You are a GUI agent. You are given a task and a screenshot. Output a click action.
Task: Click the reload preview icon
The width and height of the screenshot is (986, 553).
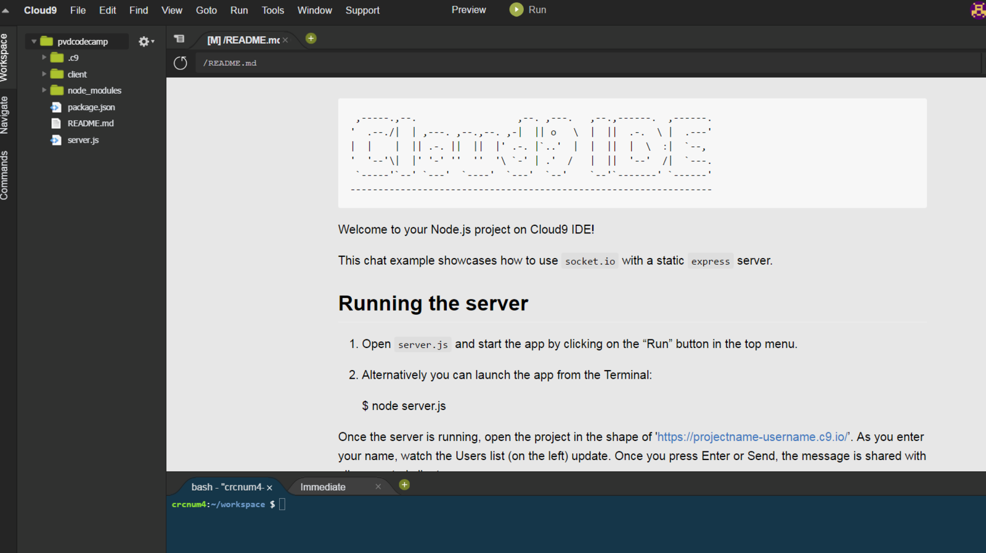pos(181,63)
